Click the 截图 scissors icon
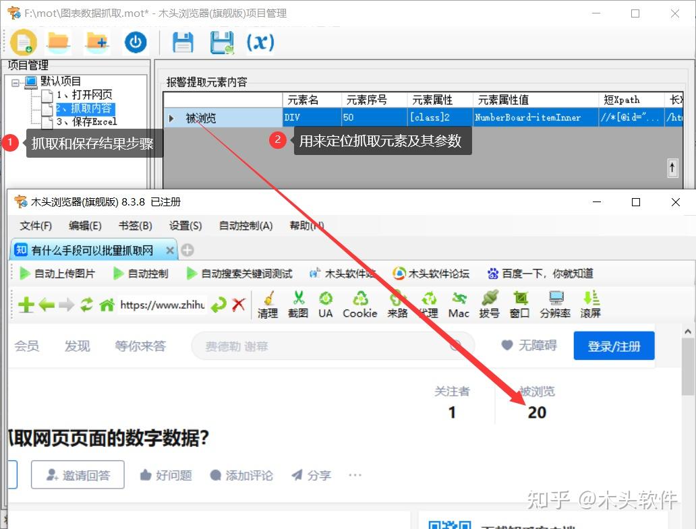696x529 pixels. click(298, 305)
